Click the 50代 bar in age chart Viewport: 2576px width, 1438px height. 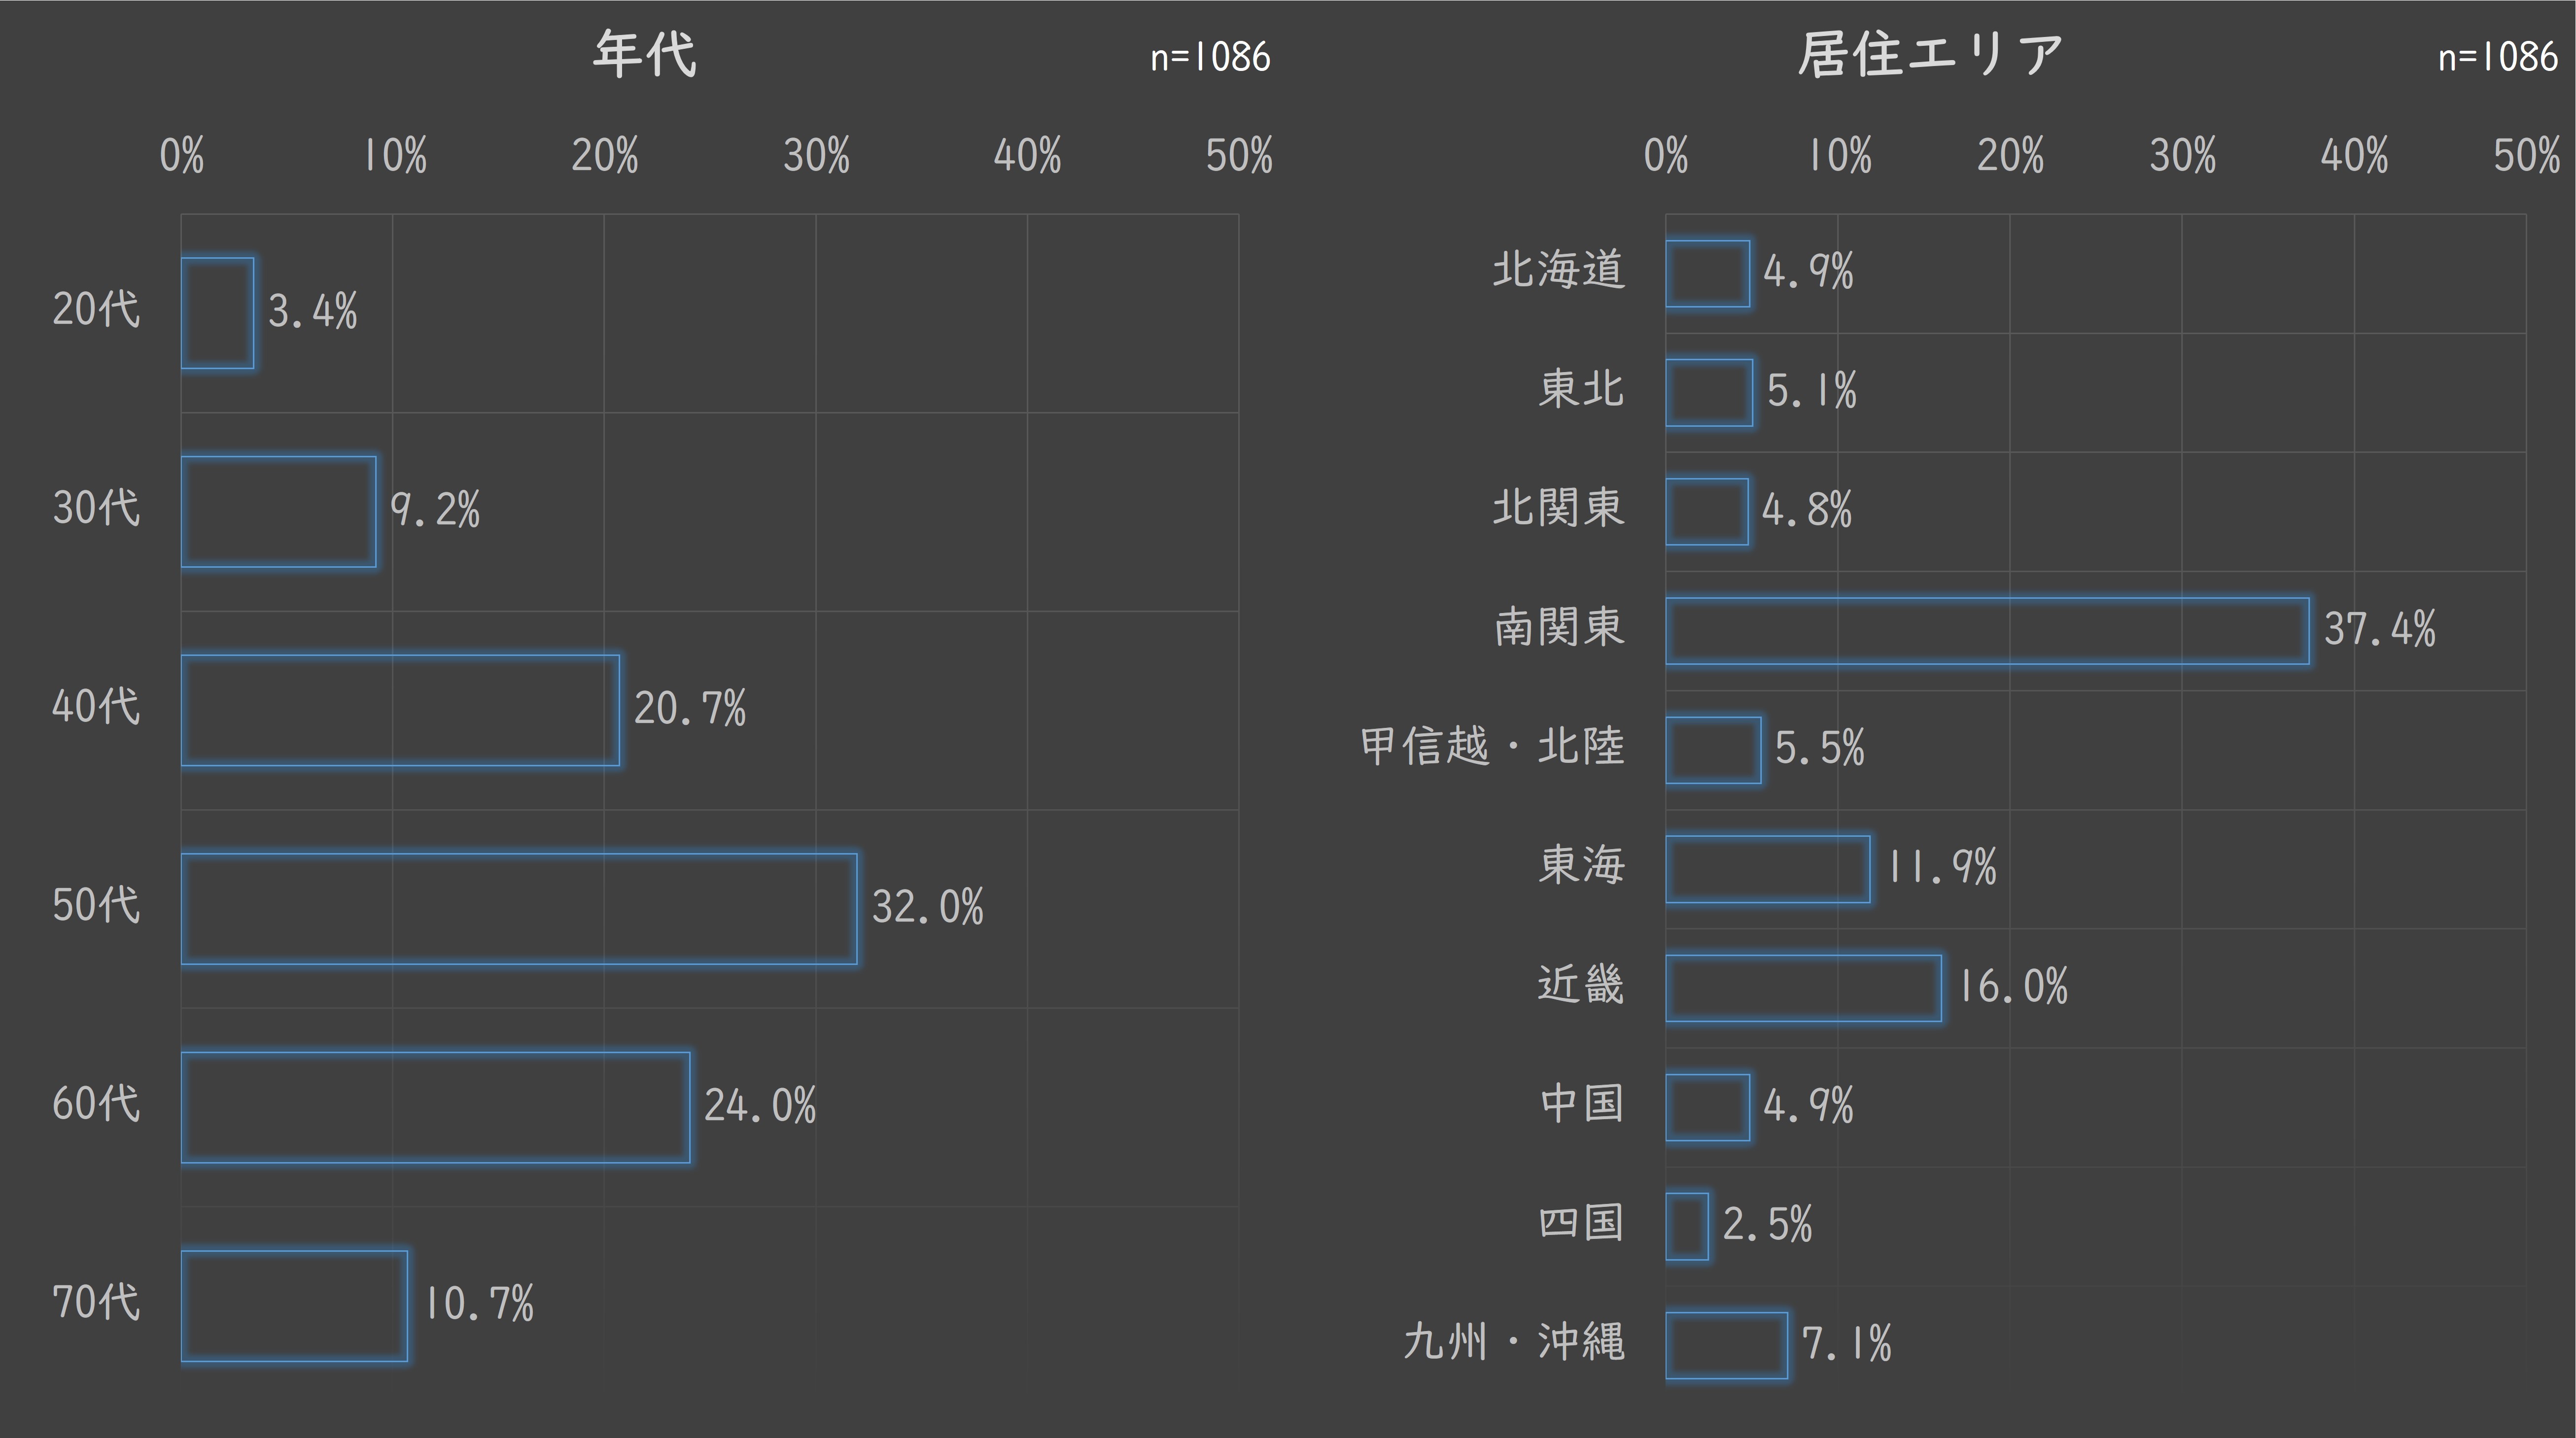[519, 909]
